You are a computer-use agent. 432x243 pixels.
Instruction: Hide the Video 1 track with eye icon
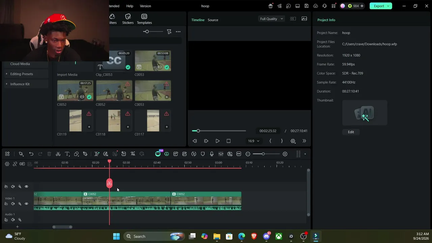[x=26, y=204]
